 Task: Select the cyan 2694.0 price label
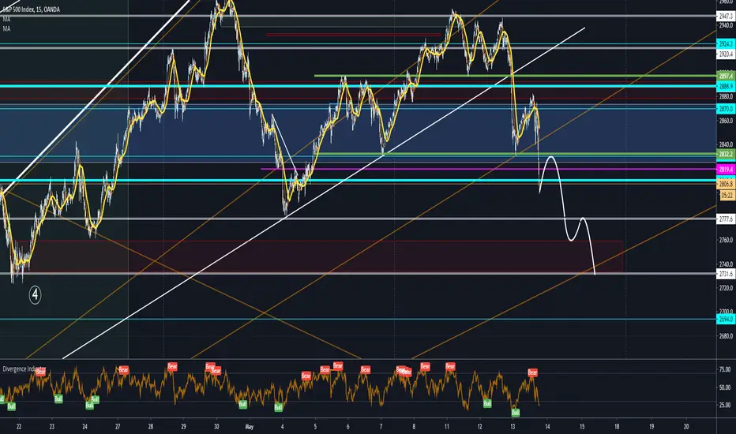click(726, 319)
